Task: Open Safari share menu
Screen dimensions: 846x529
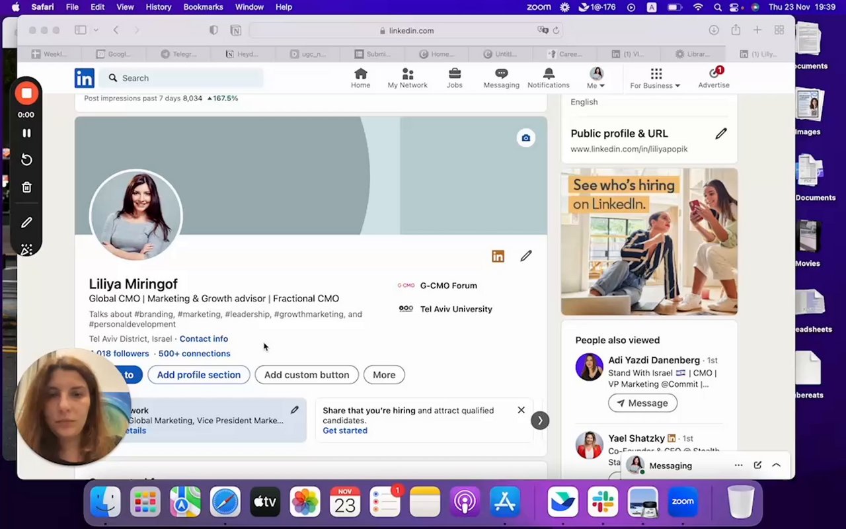Action: point(736,30)
